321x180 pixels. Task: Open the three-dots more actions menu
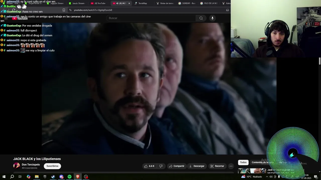(x=231, y=166)
